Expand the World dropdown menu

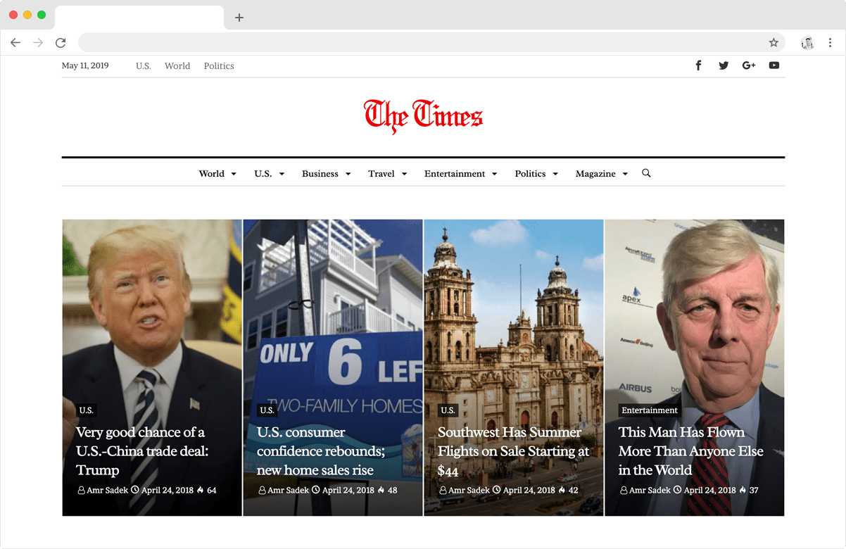click(x=217, y=174)
